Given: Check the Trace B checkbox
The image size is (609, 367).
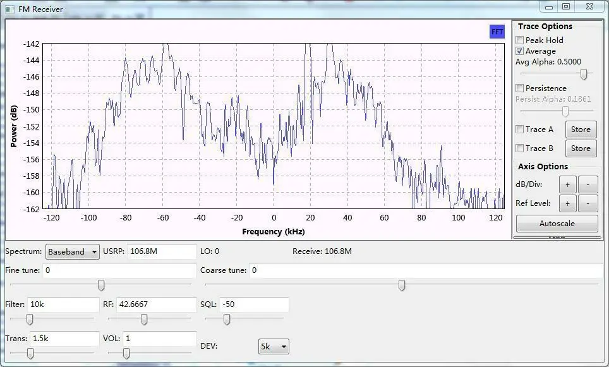Looking at the screenshot, I should tap(520, 148).
